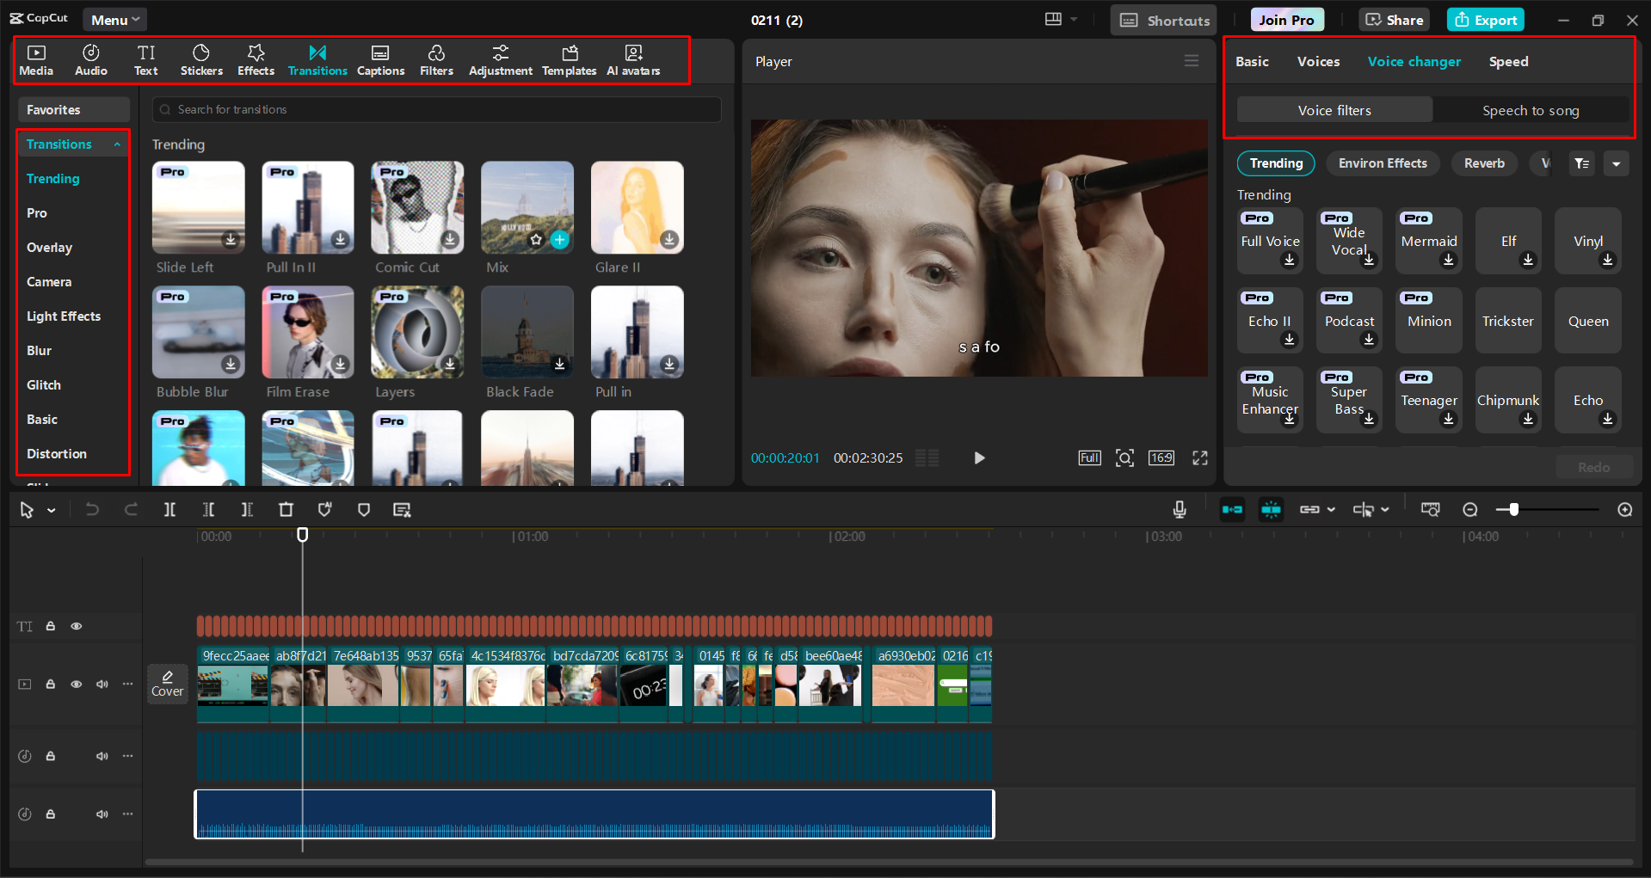Split the clip at playhead

[169, 509]
